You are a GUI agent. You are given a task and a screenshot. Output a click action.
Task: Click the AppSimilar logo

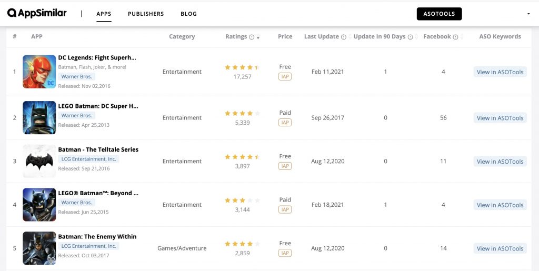tap(37, 13)
